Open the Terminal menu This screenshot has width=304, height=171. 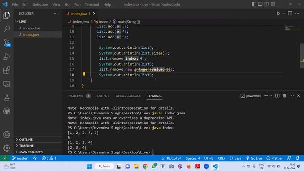click(x=92, y=4)
